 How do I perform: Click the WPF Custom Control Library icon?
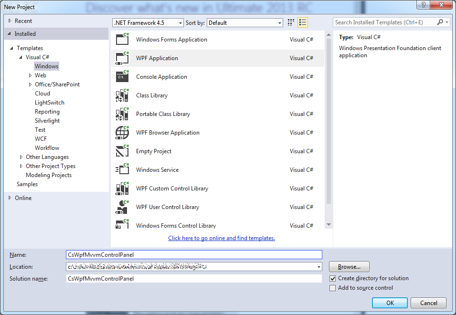tap(122, 189)
